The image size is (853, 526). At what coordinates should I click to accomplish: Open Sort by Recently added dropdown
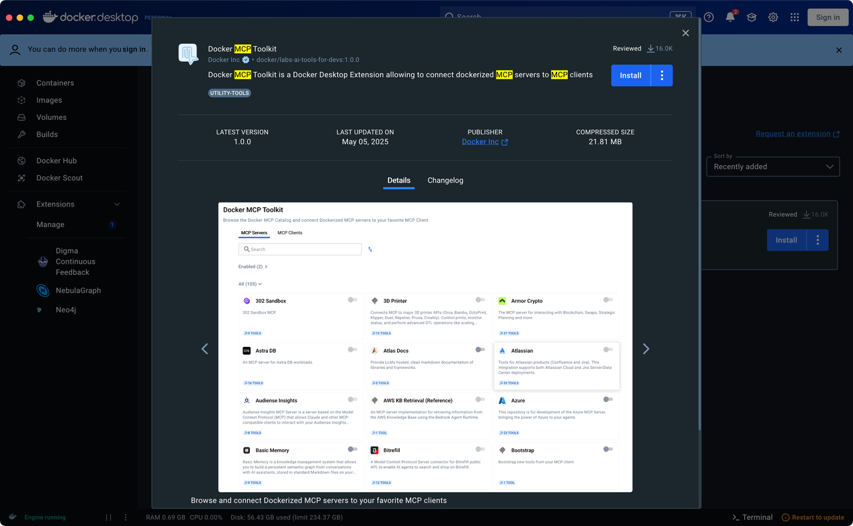click(x=773, y=166)
